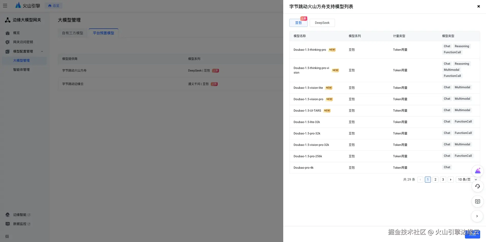Go to the next page arrow

(x=451, y=180)
